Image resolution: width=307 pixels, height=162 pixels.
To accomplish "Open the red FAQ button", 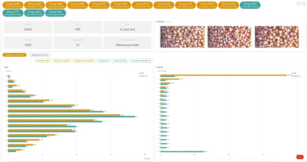I will pos(300,157).
